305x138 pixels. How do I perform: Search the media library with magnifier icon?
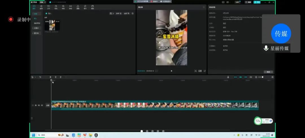tap(132, 13)
